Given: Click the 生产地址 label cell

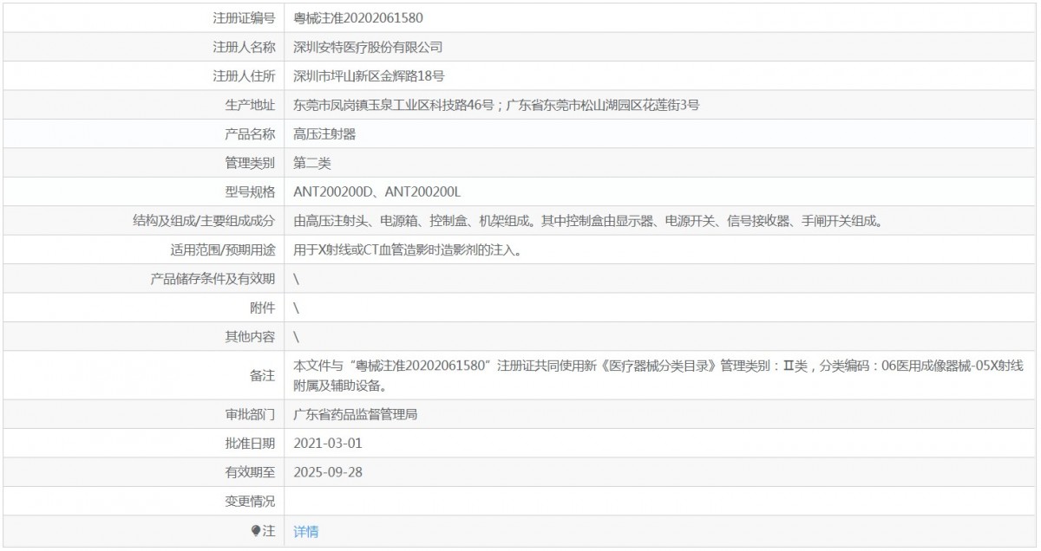Looking at the screenshot, I should pyautogui.click(x=142, y=105).
